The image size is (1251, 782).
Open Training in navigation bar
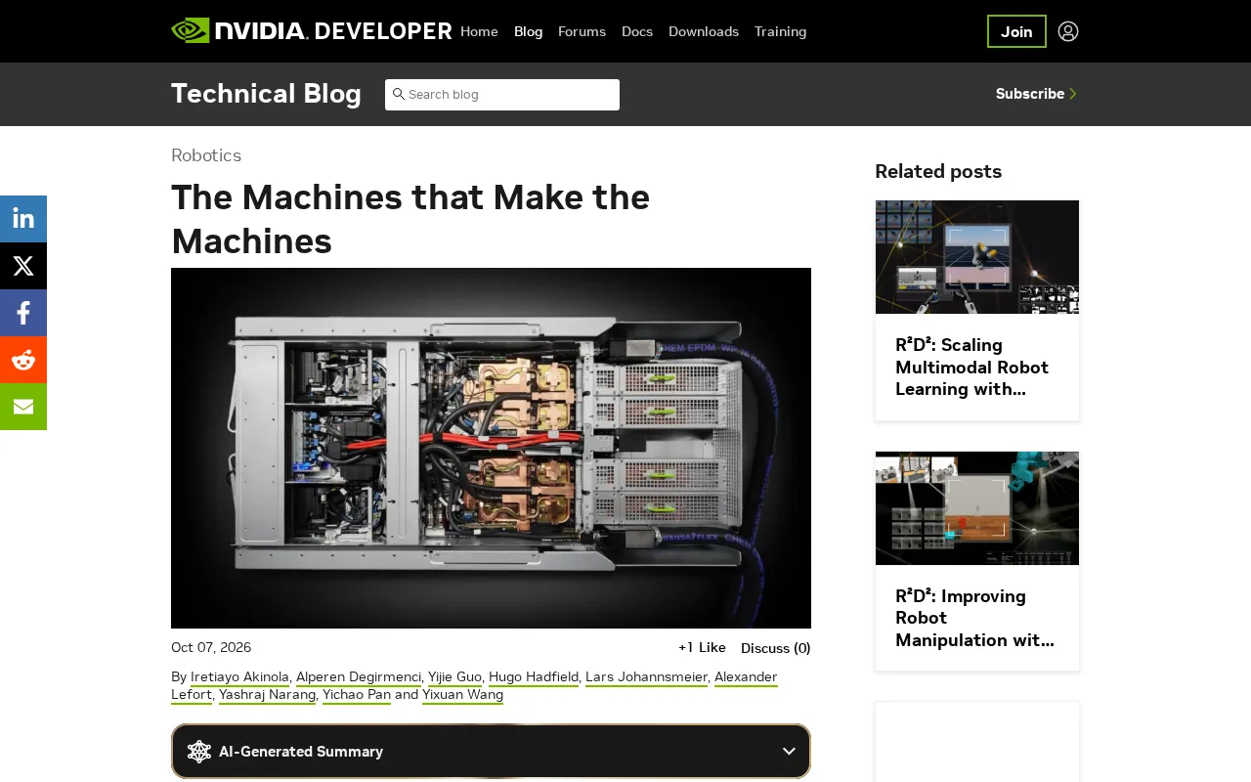[780, 31]
